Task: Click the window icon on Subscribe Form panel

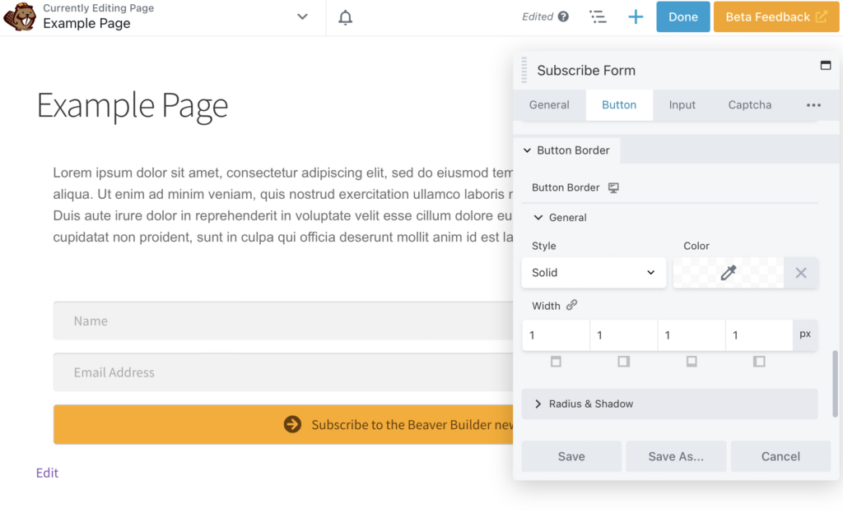Action: (826, 66)
